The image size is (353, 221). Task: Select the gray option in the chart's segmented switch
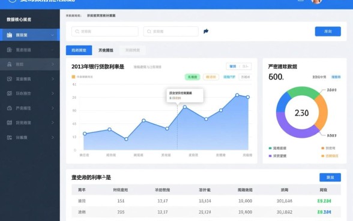pos(246,66)
